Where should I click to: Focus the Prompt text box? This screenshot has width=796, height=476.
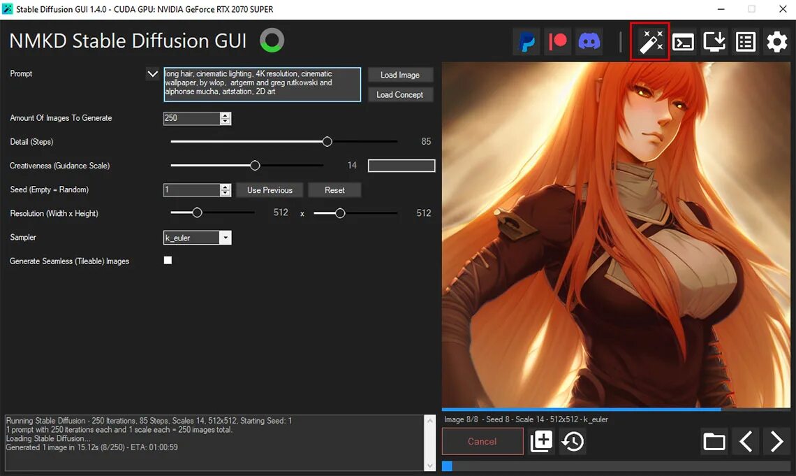pyautogui.click(x=262, y=85)
